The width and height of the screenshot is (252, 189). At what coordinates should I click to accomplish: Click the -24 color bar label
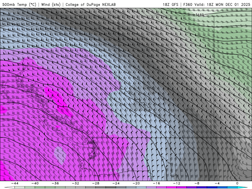tap(116, 183)
